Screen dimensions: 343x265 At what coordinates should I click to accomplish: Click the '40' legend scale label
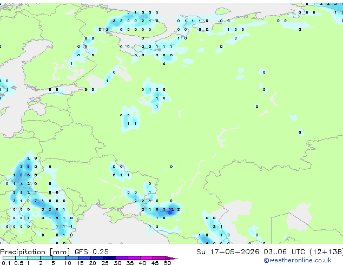pyautogui.click(x=142, y=263)
